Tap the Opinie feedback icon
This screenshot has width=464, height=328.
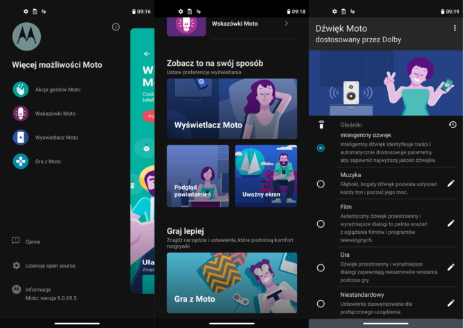[x=16, y=241]
